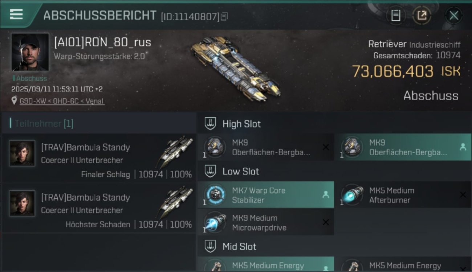This screenshot has height=272, width=472.
Task: Copy the report ID with the copy icon
Action: pos(224,16)
